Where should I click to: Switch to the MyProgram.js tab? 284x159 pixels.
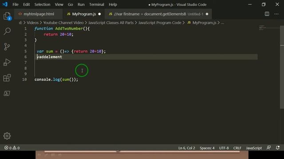coord(84,14)
